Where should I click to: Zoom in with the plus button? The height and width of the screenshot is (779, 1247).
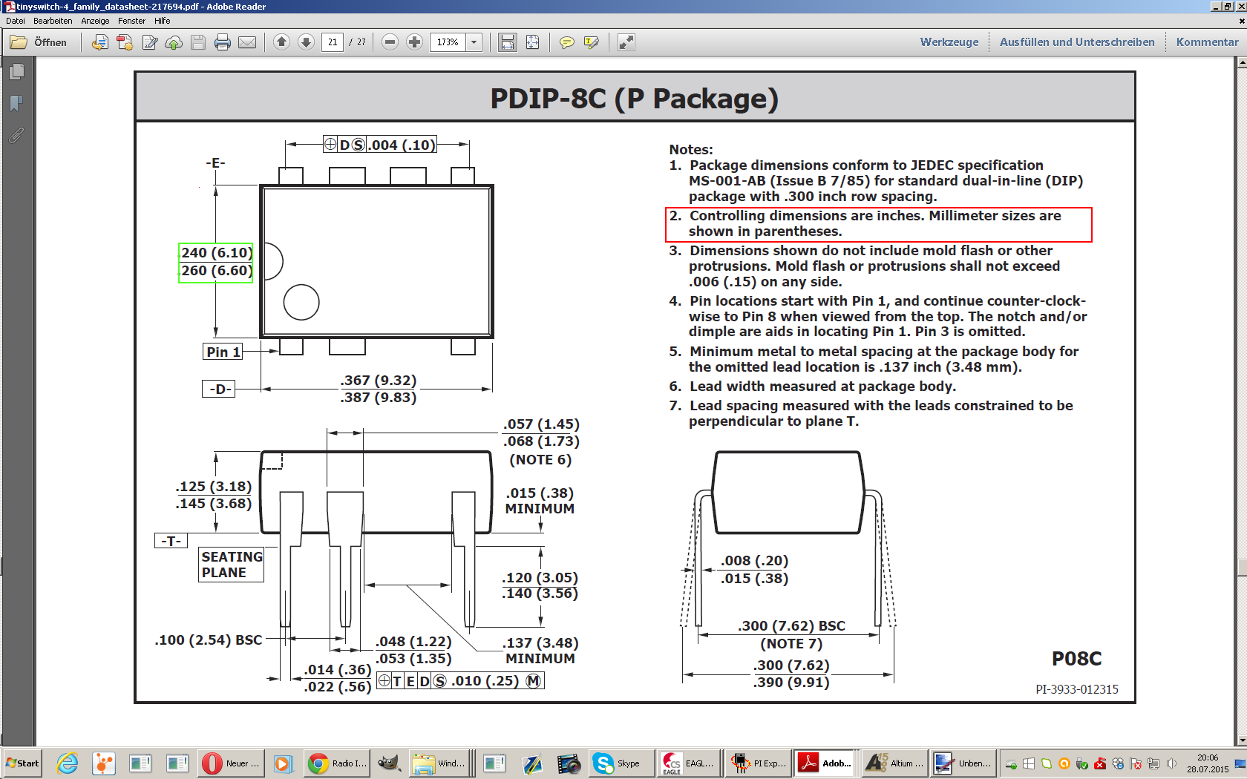(415, 42)
